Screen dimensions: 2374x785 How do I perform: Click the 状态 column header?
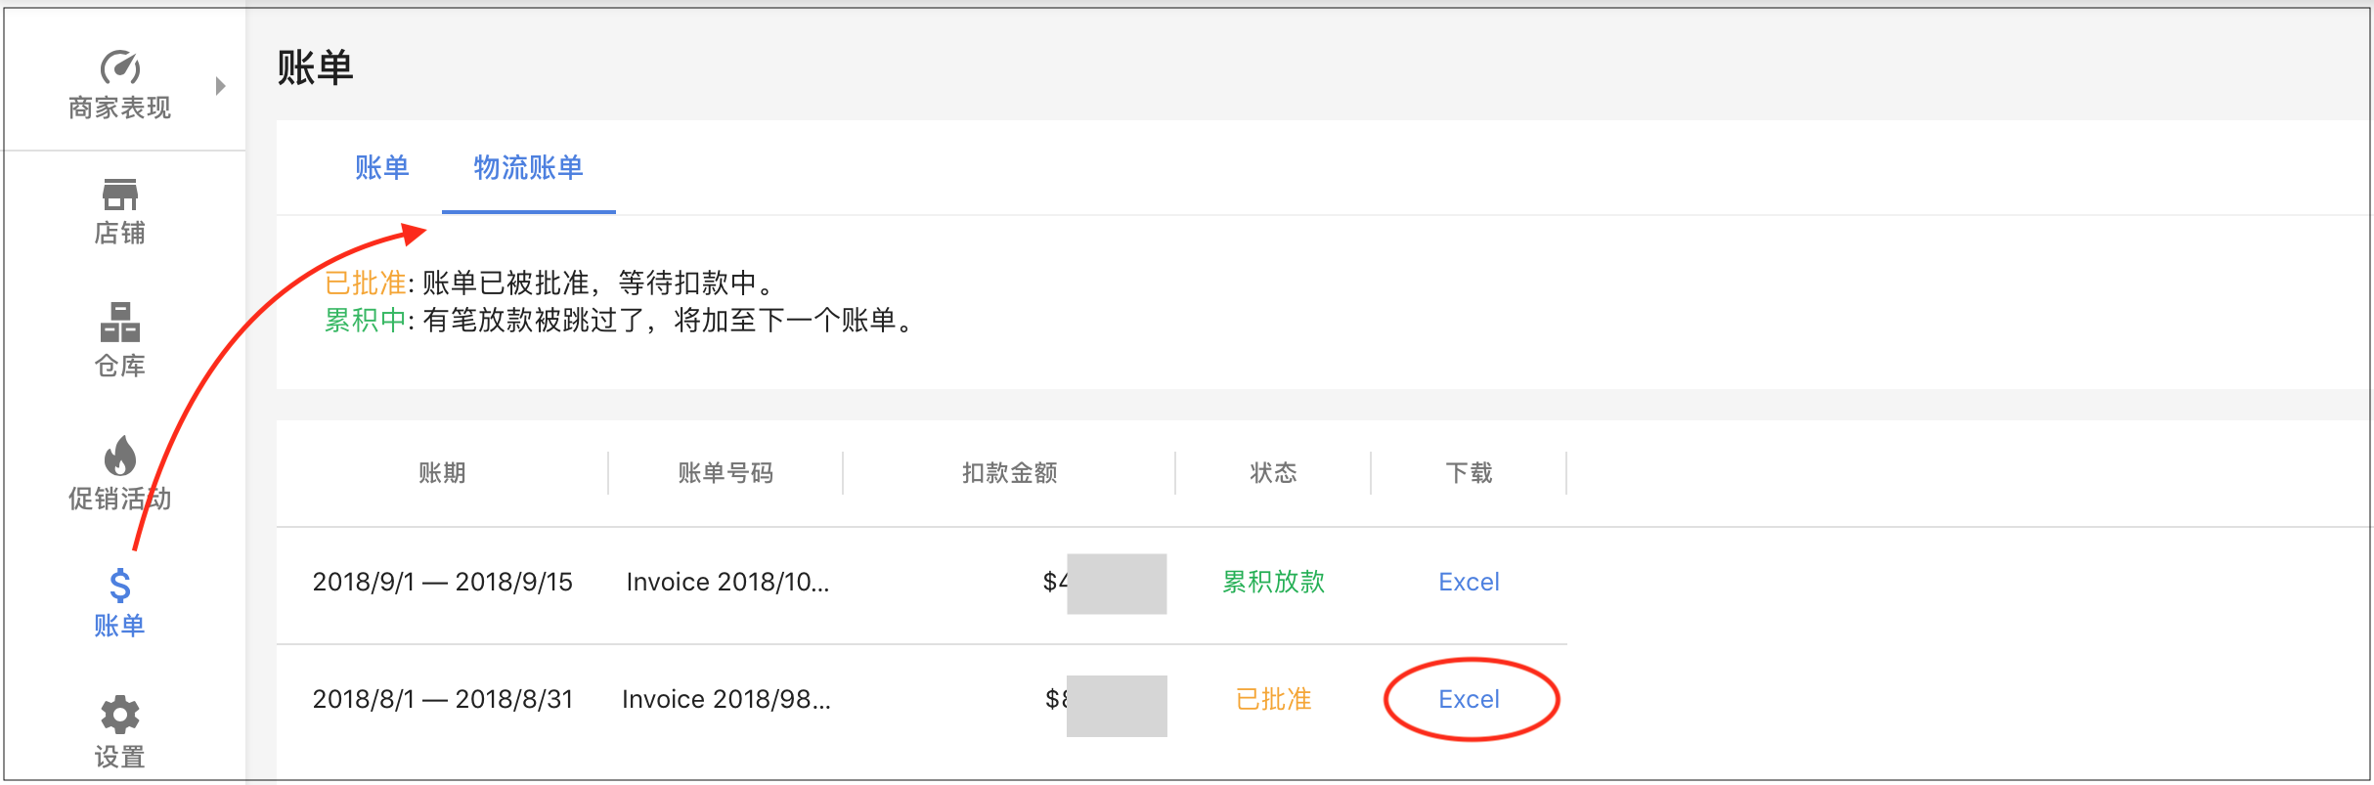pos(1272,473)
